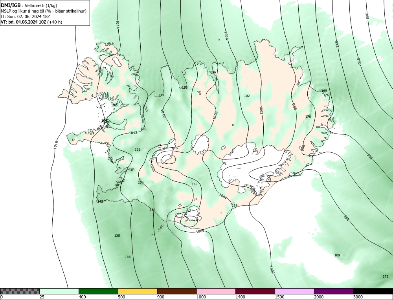Click the station value 165
Viewport: 393px width, 300px height.
324,91
